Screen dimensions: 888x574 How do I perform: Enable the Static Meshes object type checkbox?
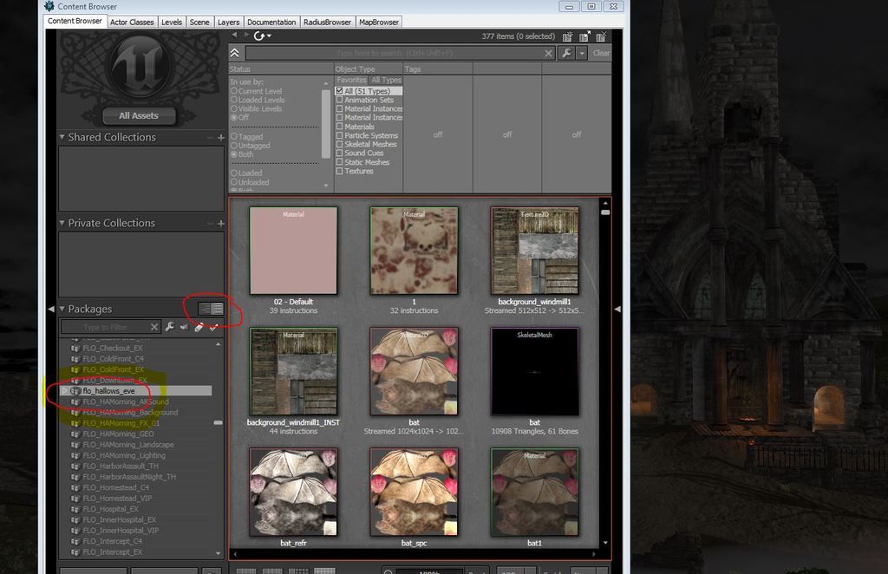click(340, 162)
